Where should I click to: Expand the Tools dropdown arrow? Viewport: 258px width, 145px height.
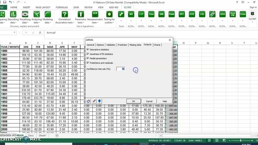(x=121, y=21)
